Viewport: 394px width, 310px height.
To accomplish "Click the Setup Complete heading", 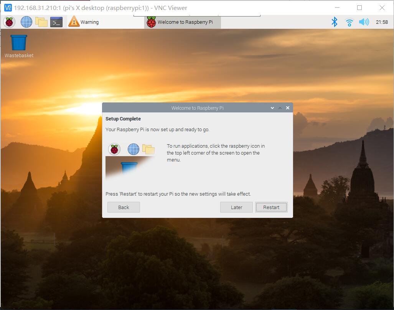I will [x=123, y=119].
